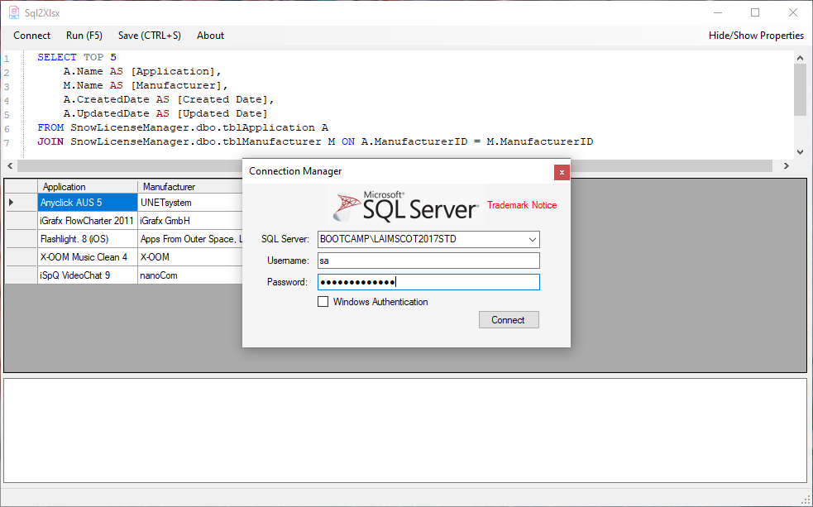Click the Sql2Xlsx app icon in title bar
Viewport: 813px width, 507px height.
point(14,12)
